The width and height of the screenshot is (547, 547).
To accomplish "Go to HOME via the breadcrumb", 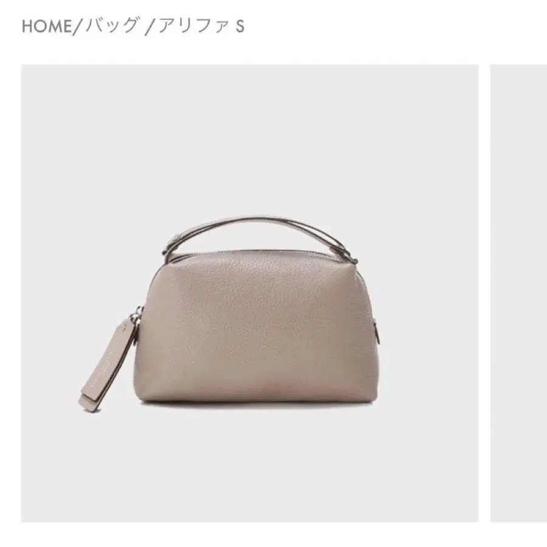I will click(x=46, y=26).
